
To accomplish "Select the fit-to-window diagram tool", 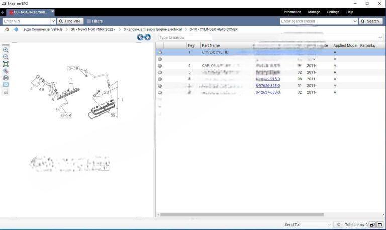I will click(x=6, y=64).
